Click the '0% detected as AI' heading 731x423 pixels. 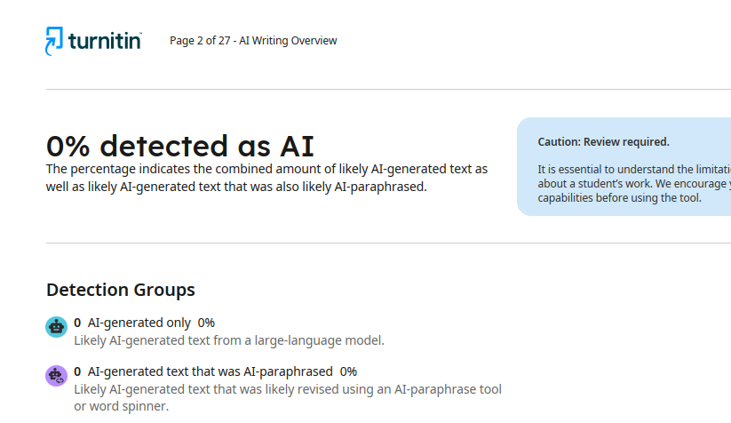(x=180, y=146)
